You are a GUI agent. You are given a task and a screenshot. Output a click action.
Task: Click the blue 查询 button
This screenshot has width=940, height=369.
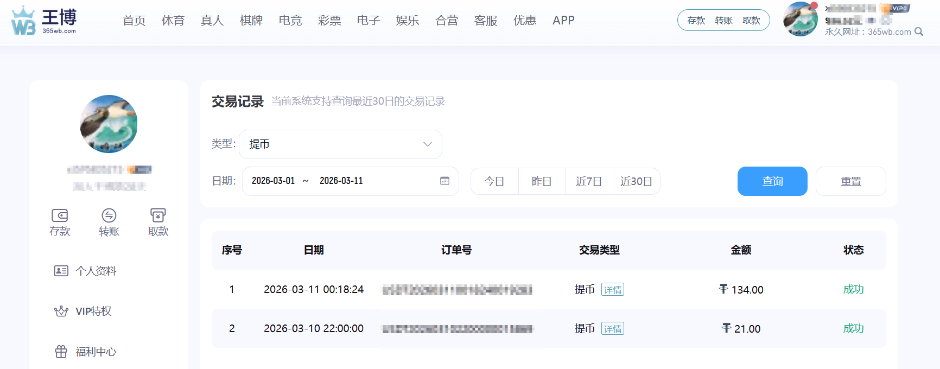[x=772, y=181]
